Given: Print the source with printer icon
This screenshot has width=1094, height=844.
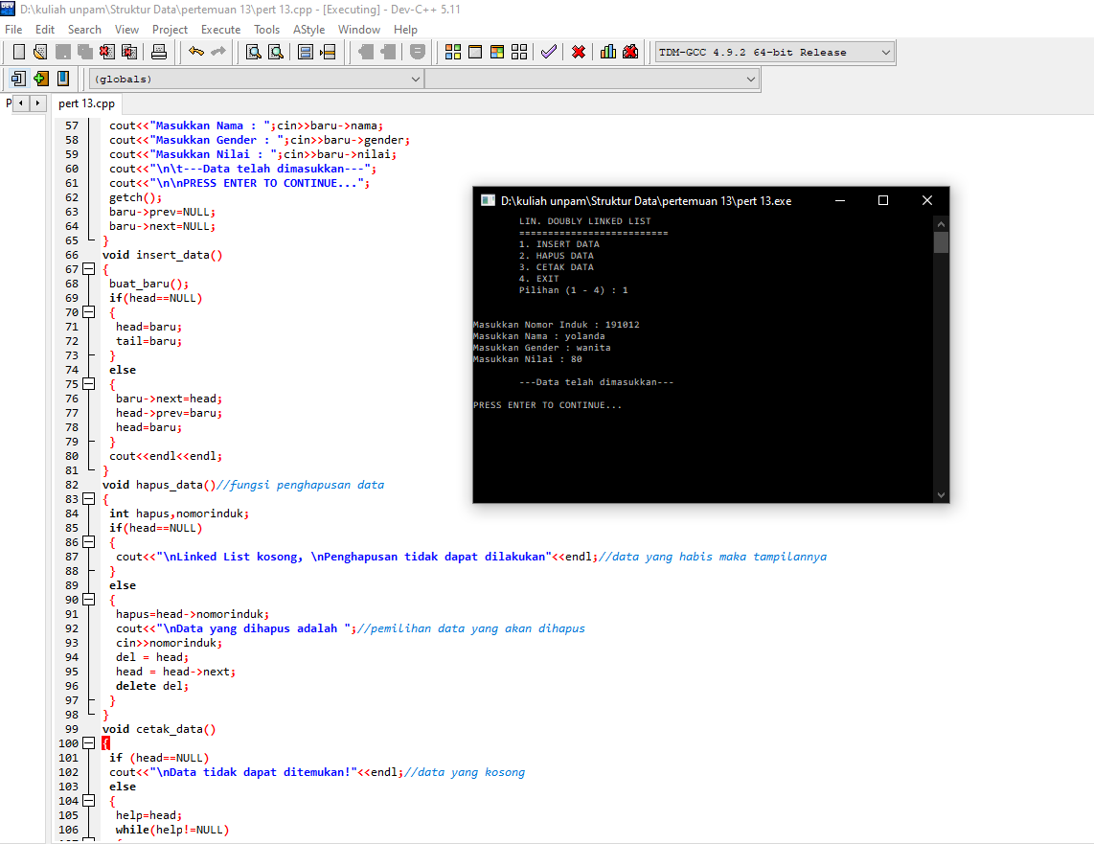Looking at the screenshot, I should (159, 52).
